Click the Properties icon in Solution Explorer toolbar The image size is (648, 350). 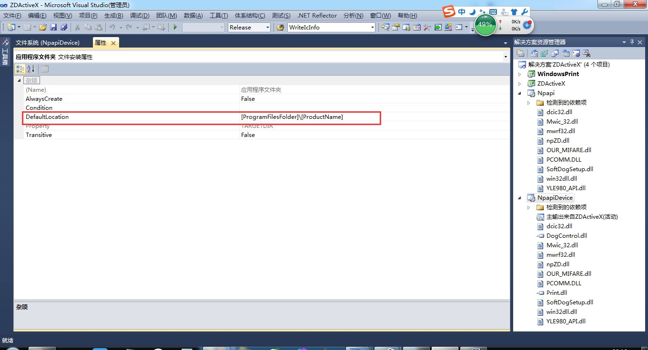click(520, 53)
